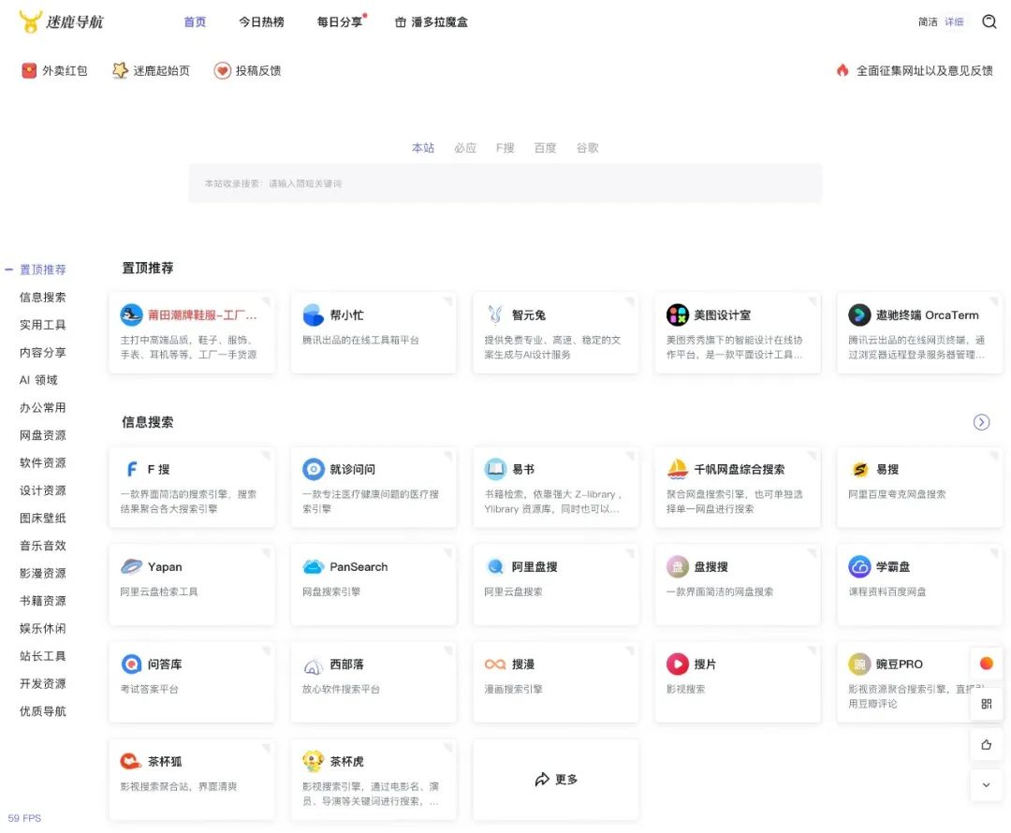This screenshot has width=1011, height=833.
Task: Expand the 信息搜索 section arrow
Action: tap(981, 422)
